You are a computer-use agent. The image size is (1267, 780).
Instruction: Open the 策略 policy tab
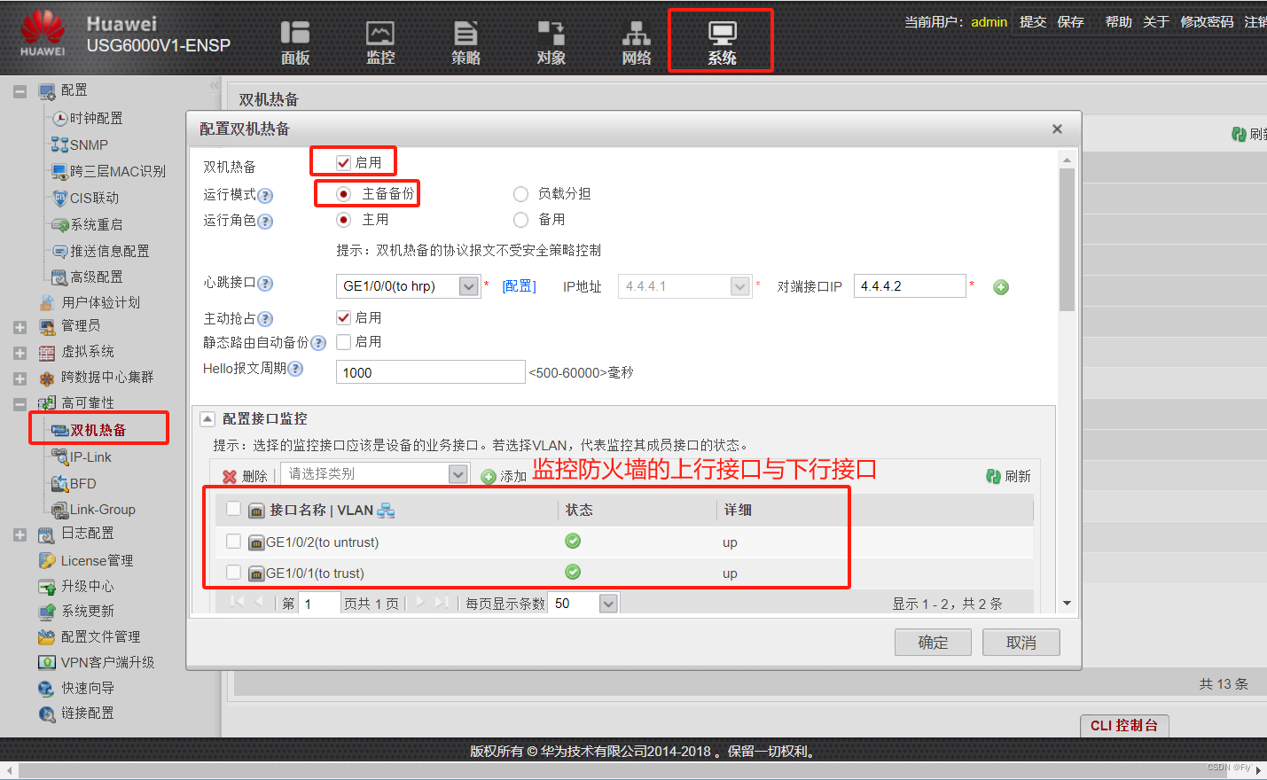465,43
